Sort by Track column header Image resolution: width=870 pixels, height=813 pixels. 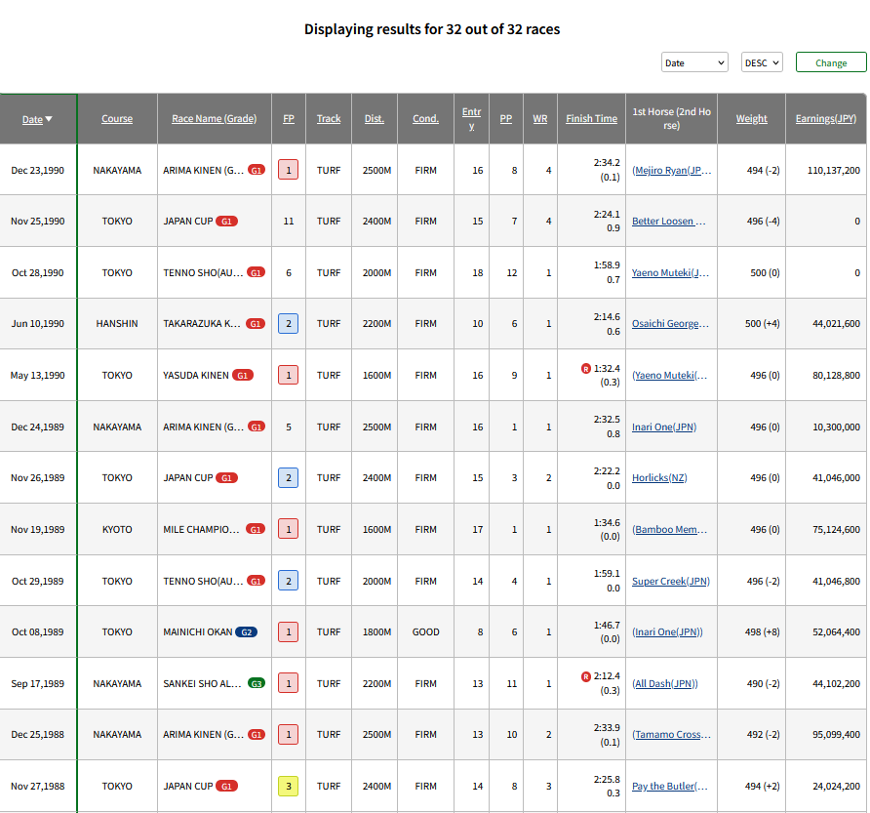click(x=329, y=119)
